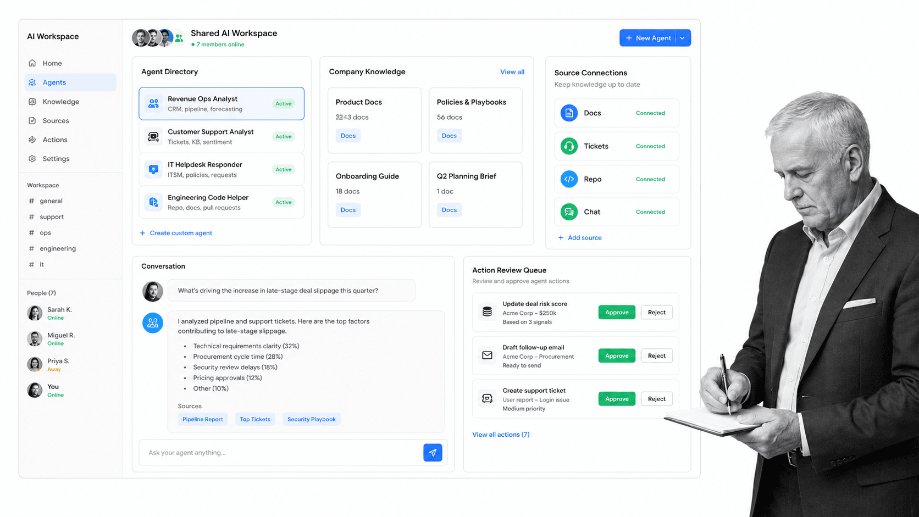The height and width of the screenshot is (517, 919).
Task: Click Sarah K. avatar in People list
Action: click(35, 313)
